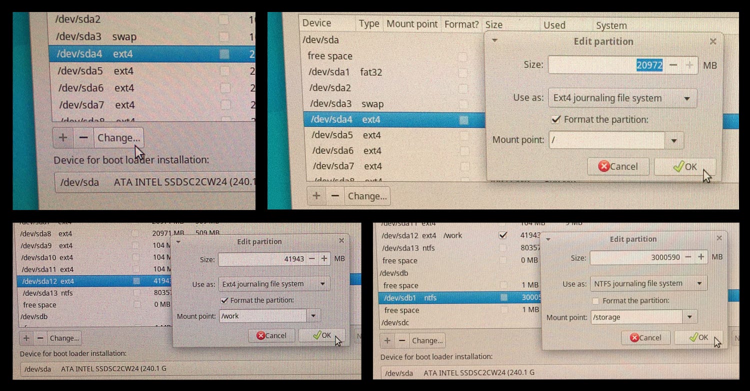Untick the checkbox on the /dev/sda12 /work row
The image size is (750, 391).
click(x=503, y=235)
